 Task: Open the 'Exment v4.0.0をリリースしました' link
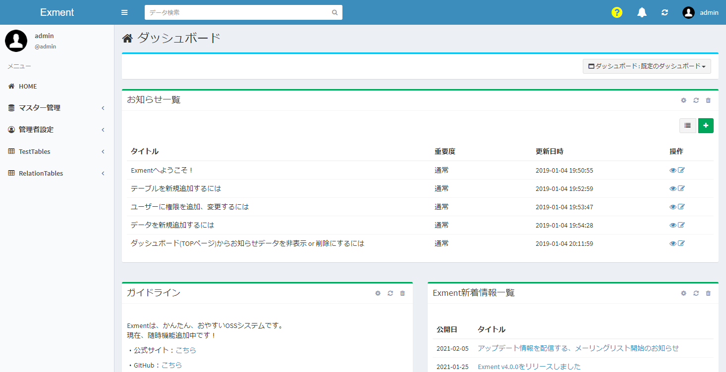pyautogui.click(x=528, y=367)
